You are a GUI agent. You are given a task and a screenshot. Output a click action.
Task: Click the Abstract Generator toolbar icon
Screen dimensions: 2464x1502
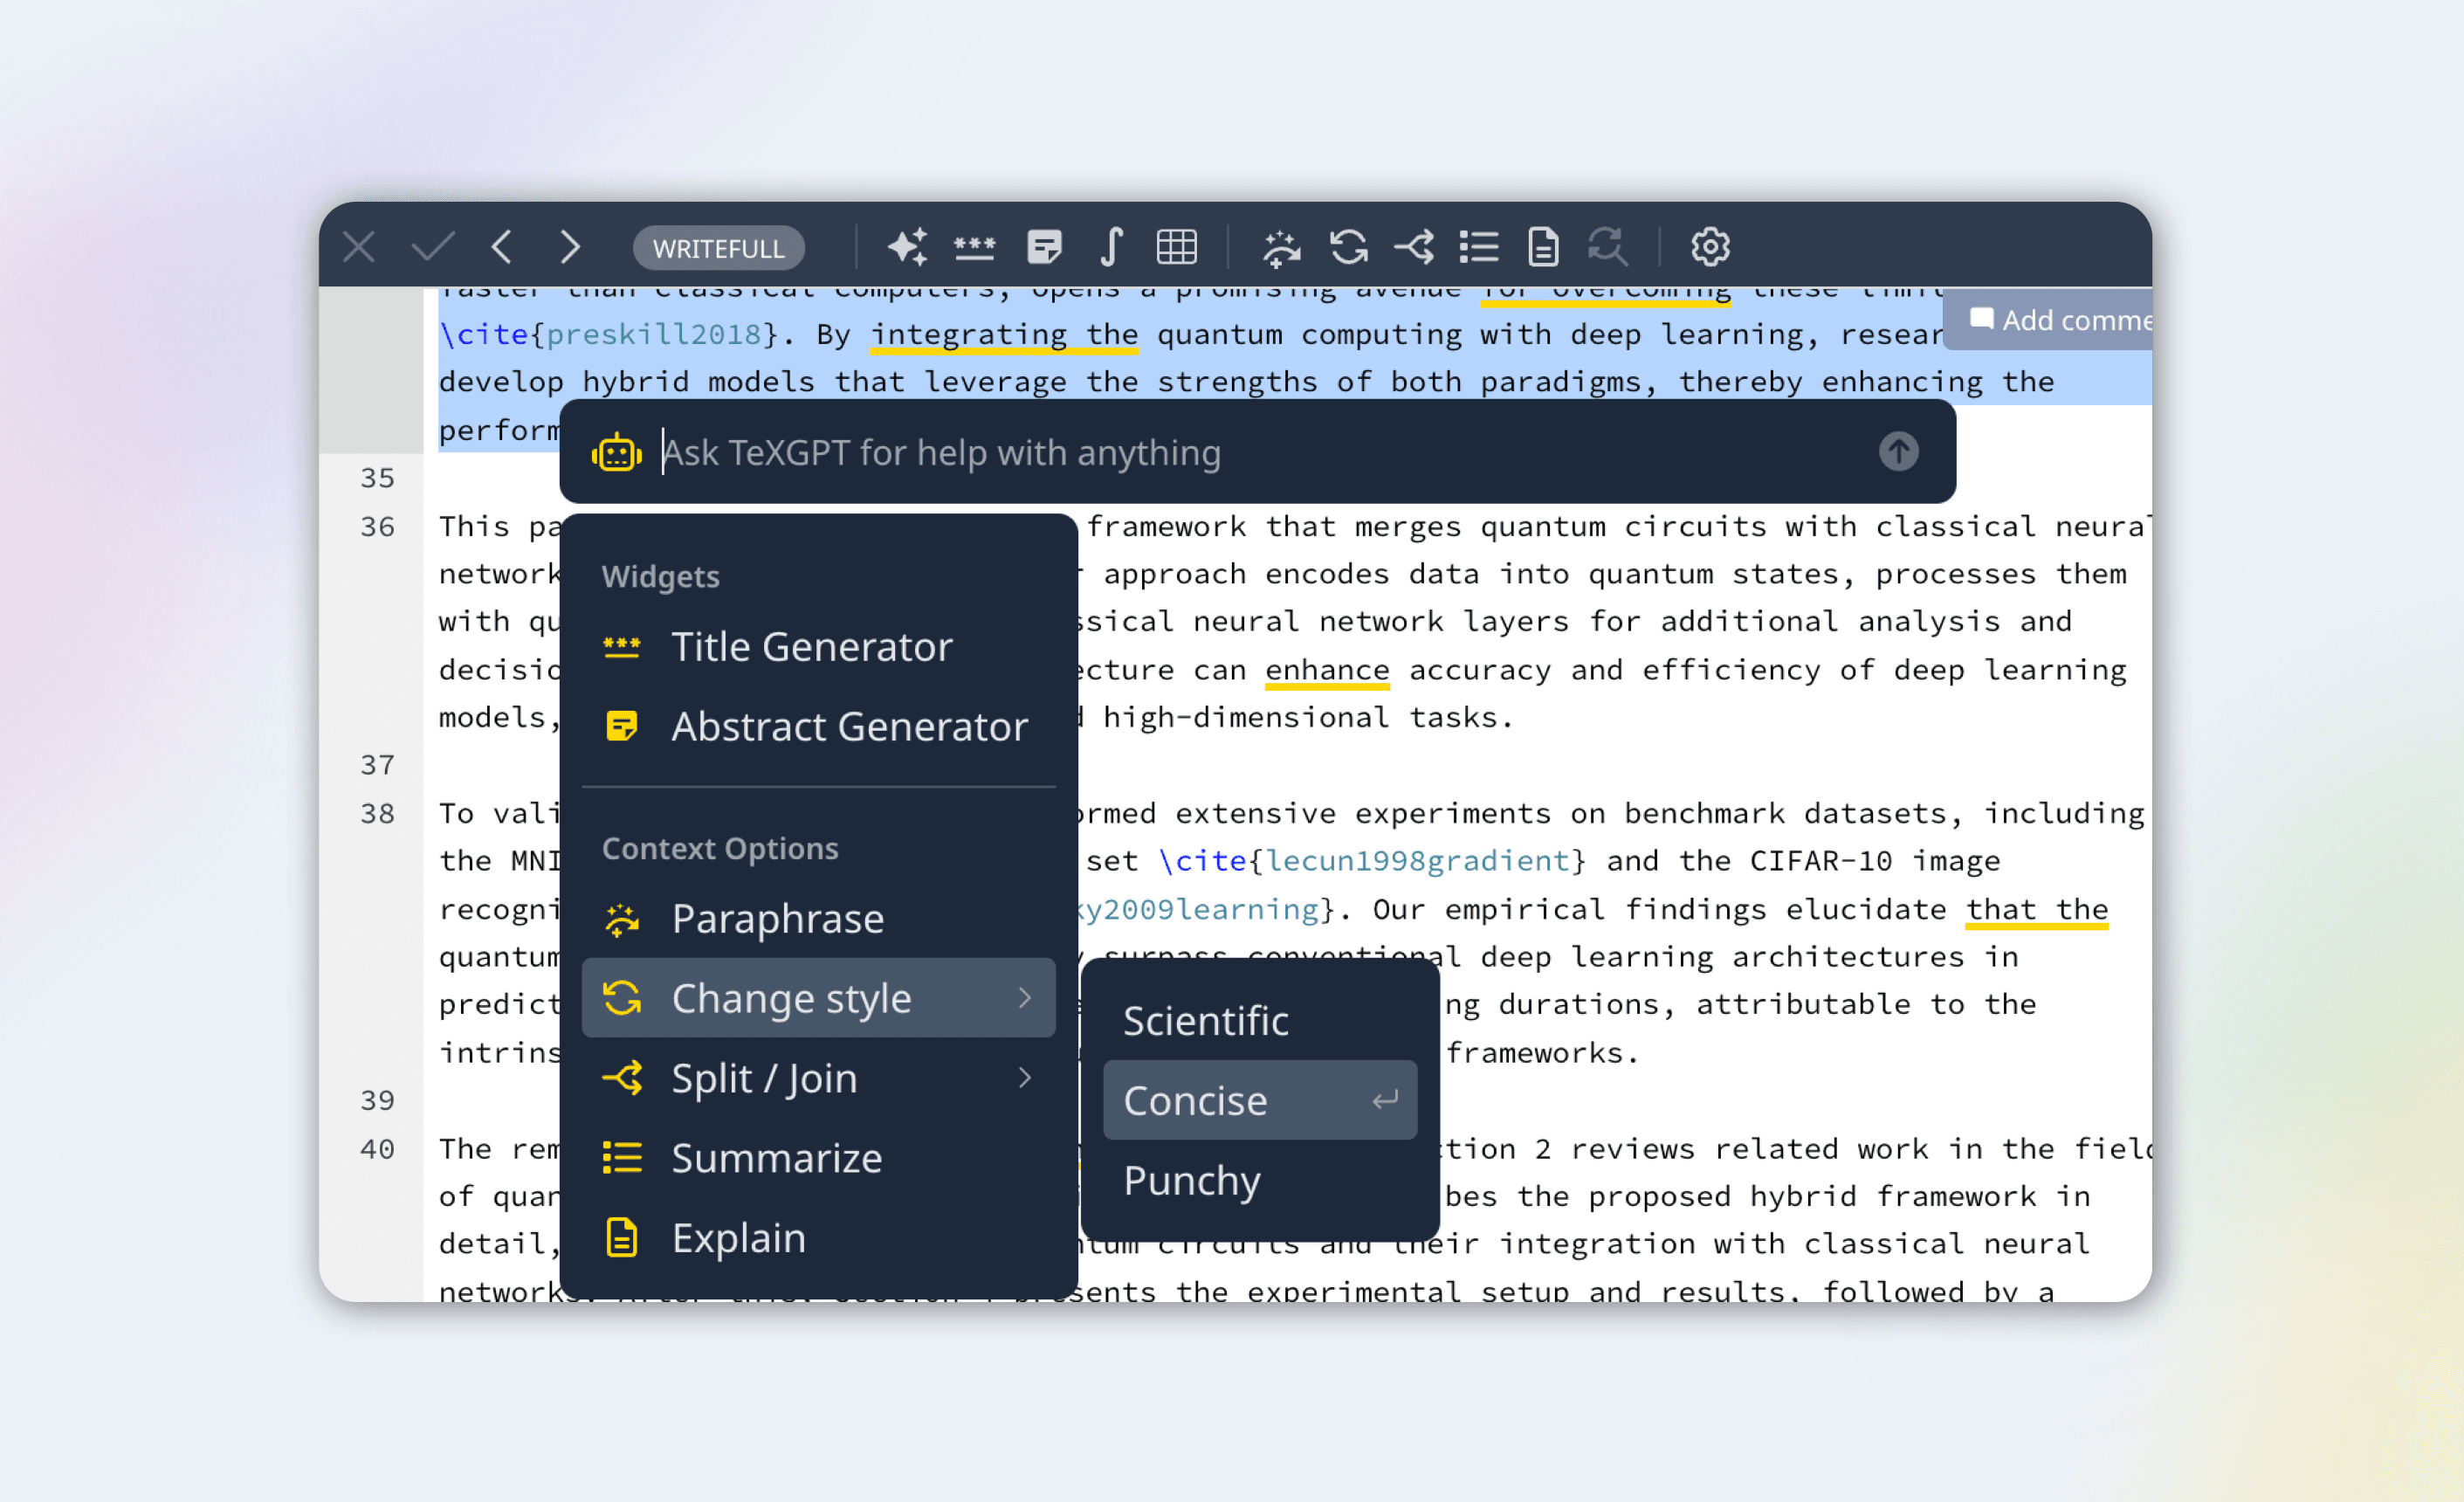point(1044,247)
